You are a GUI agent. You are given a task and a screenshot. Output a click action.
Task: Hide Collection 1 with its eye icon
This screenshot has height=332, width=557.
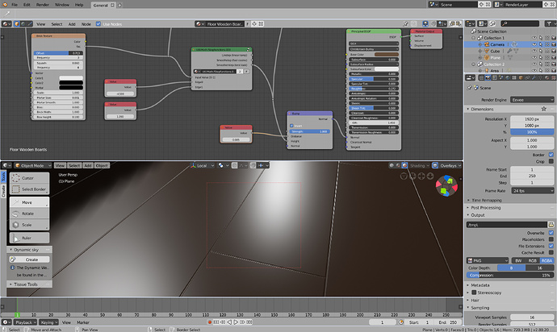click(534, 38)
